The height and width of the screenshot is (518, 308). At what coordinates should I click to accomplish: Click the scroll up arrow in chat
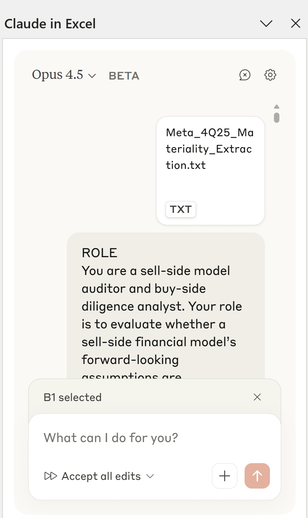click(x=276, y=107)
